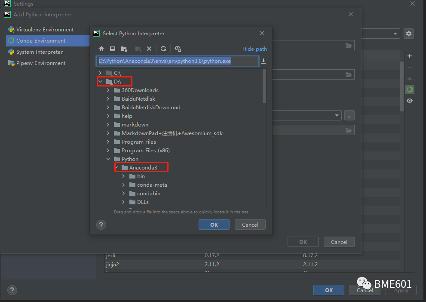
Task: Click the path history download-arrow icon
Action: tap(264, 61)
